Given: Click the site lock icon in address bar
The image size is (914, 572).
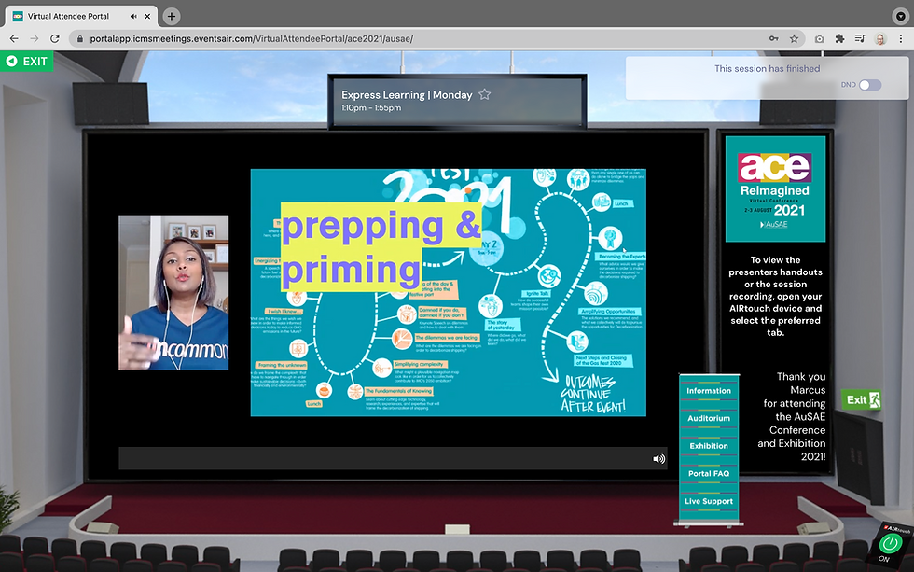Looking at the screenshot, I should coord(80,38).
